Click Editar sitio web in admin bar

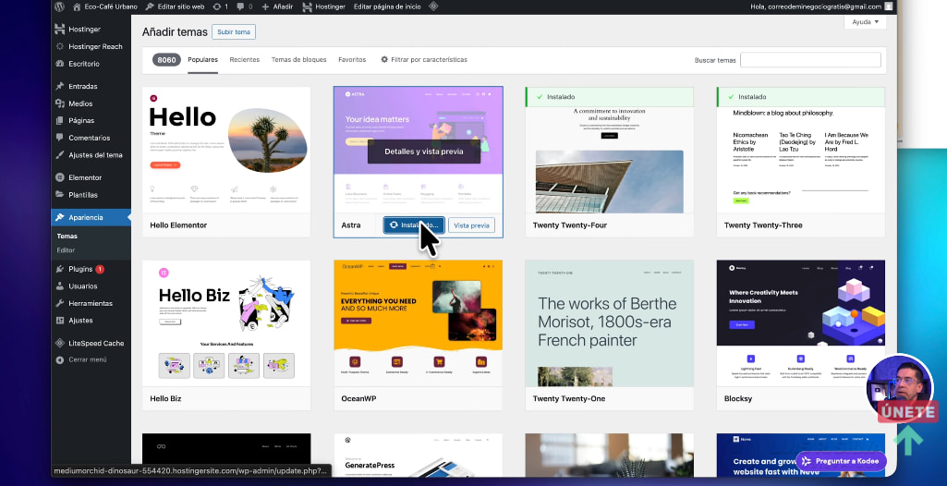[175, 6]
